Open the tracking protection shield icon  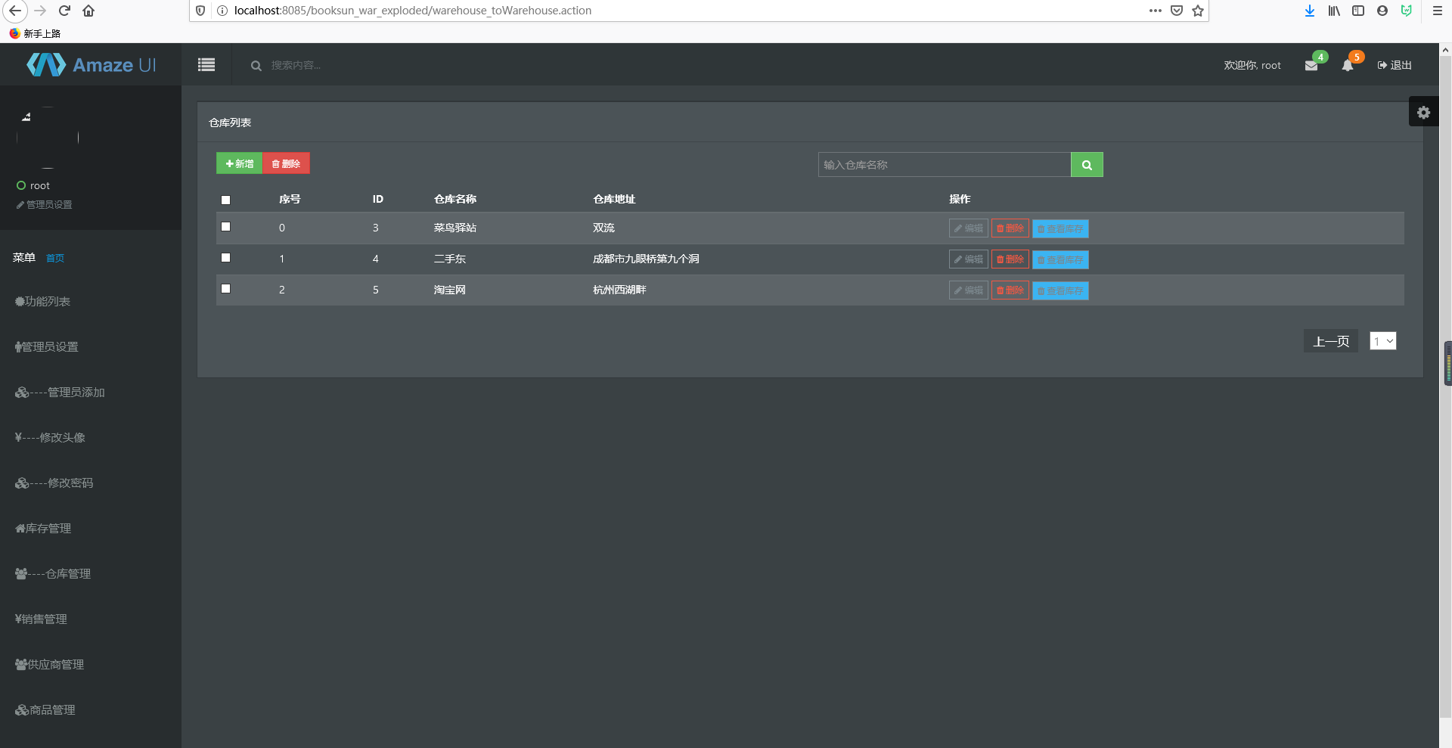[x=200, y=11]
